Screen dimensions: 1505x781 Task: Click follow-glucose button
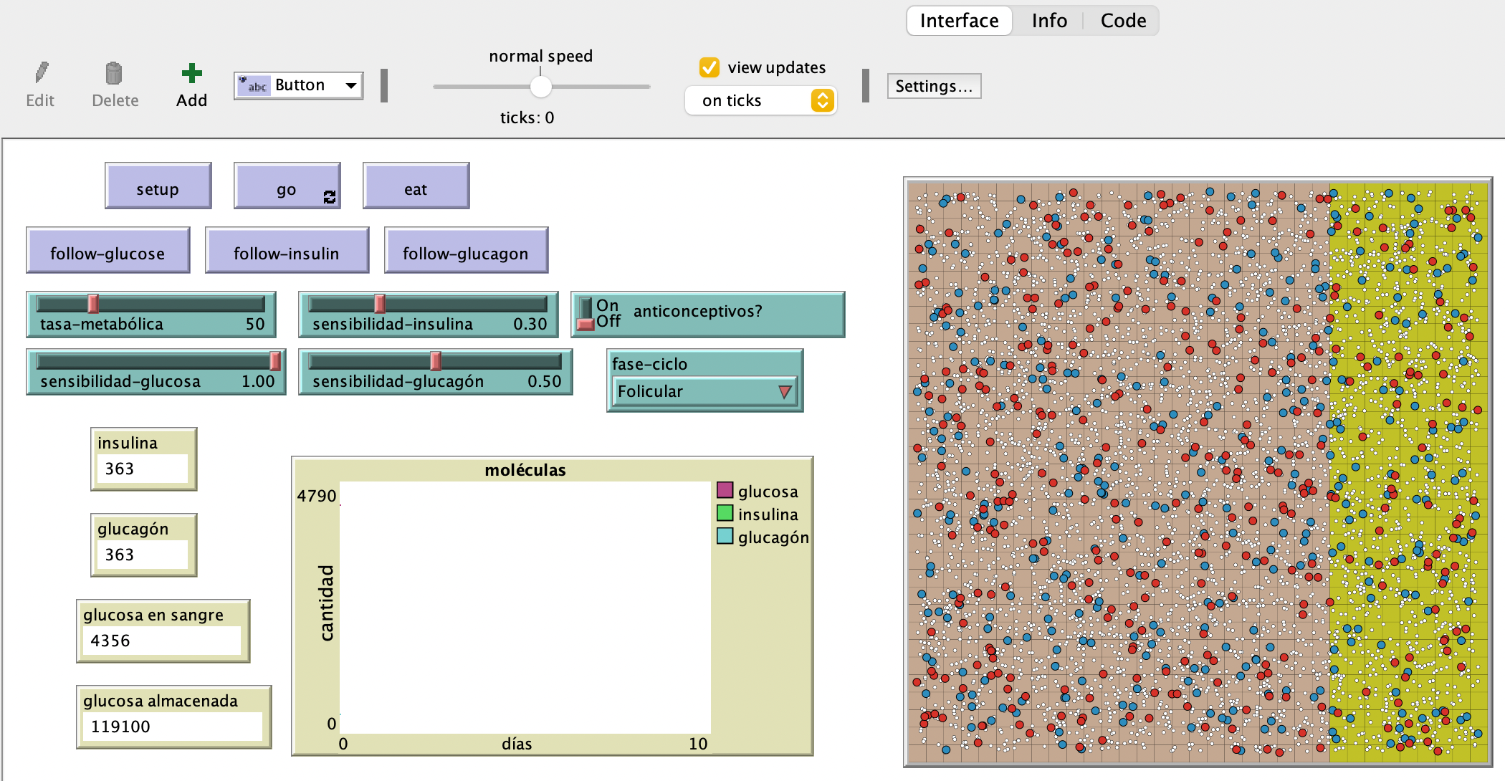point(107,251)
